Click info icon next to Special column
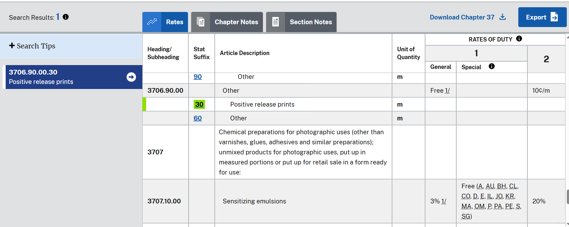 point(492,66)
